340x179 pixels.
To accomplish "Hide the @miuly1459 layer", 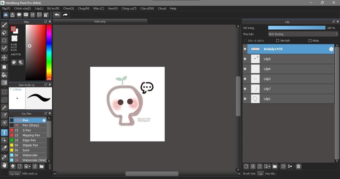I will (x=245, y=49).
